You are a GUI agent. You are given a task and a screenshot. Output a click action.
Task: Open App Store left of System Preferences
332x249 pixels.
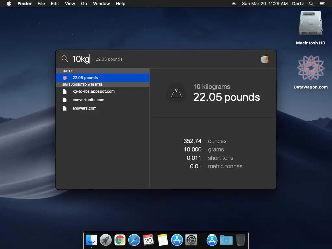click(x=177, y=240)
